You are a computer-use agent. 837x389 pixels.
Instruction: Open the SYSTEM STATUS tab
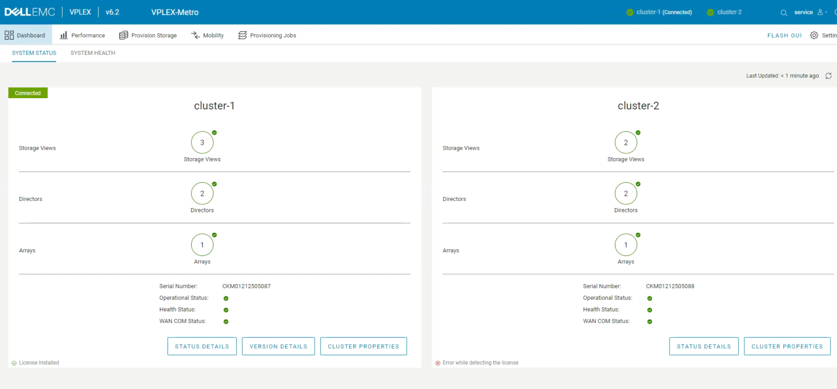coord(34,53)
